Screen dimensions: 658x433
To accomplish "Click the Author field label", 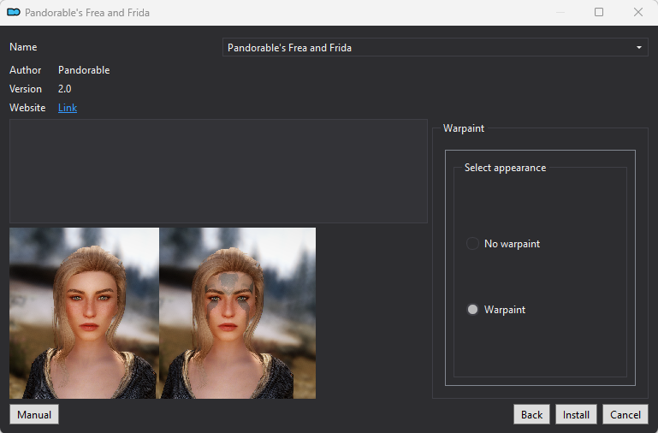I will (25, 70).
